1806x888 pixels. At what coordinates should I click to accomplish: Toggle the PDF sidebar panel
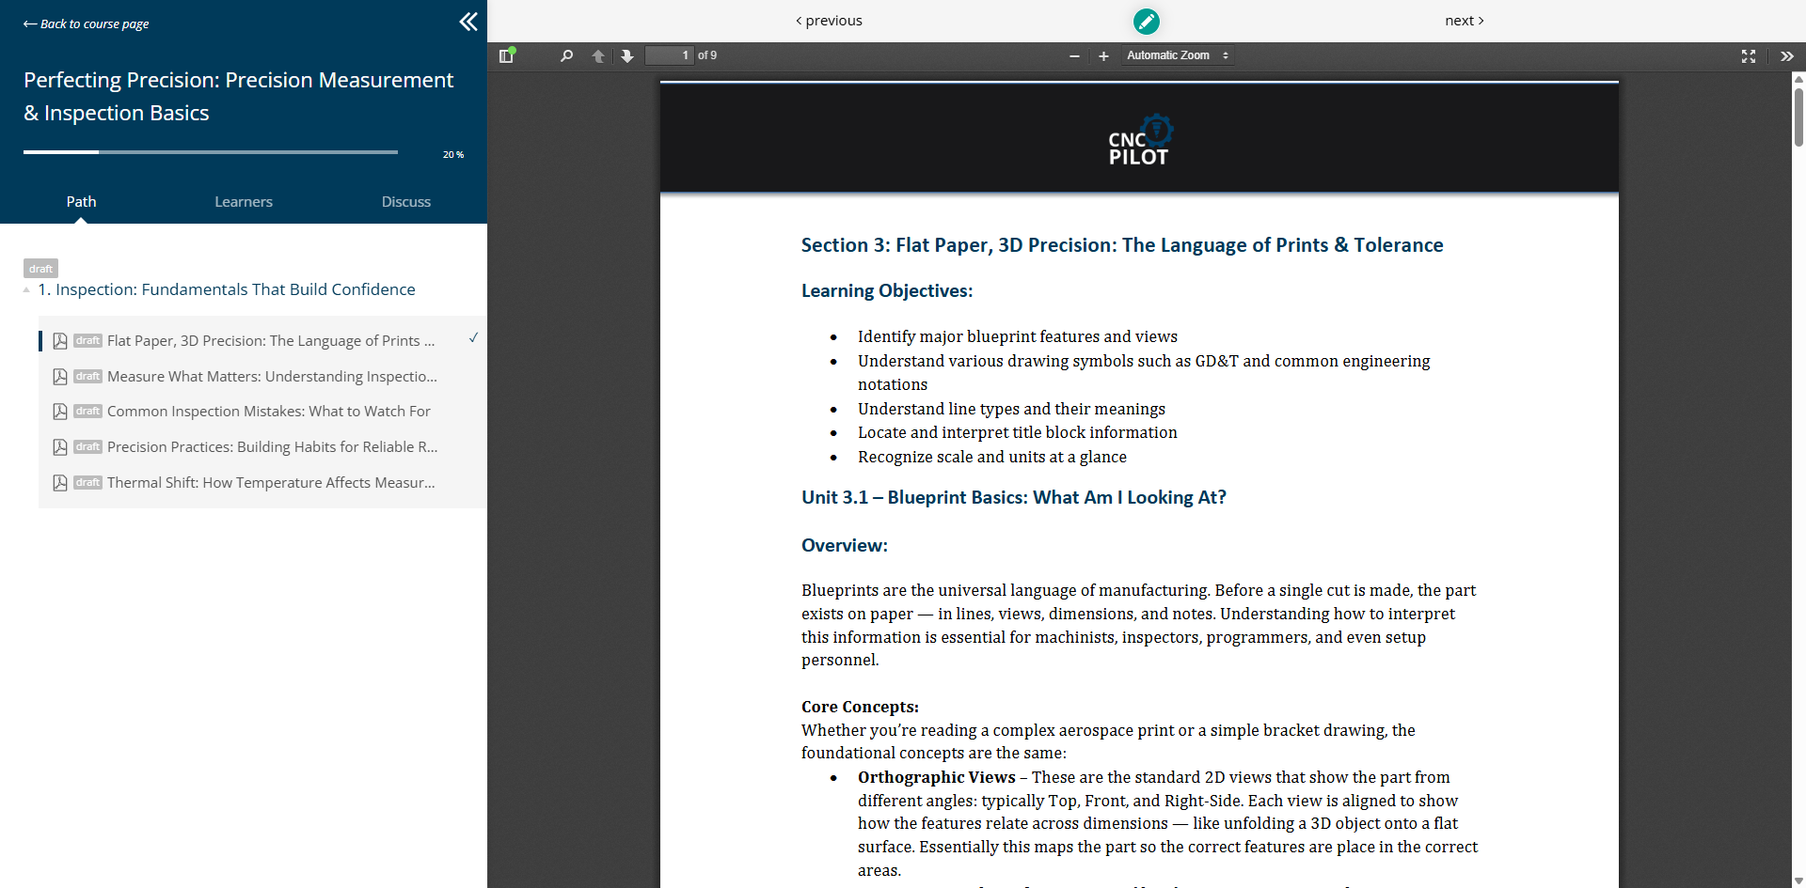coord(506,56)
